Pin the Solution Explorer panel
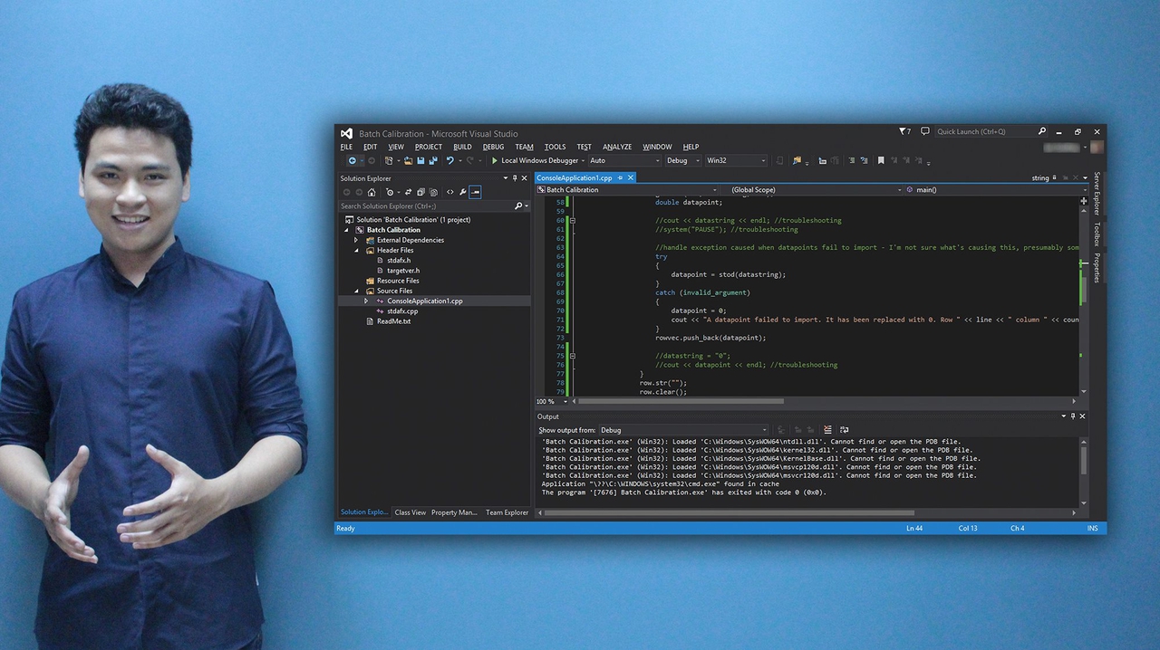This screenshot has width=1160, height=650. [x=515, y=178]
